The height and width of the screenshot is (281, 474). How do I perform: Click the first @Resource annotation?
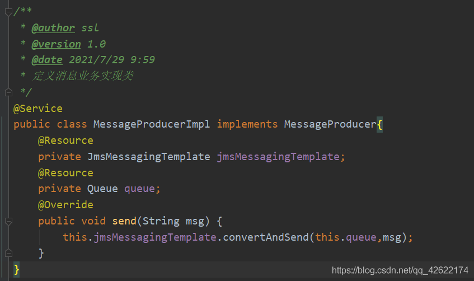(x=65, y=140)
